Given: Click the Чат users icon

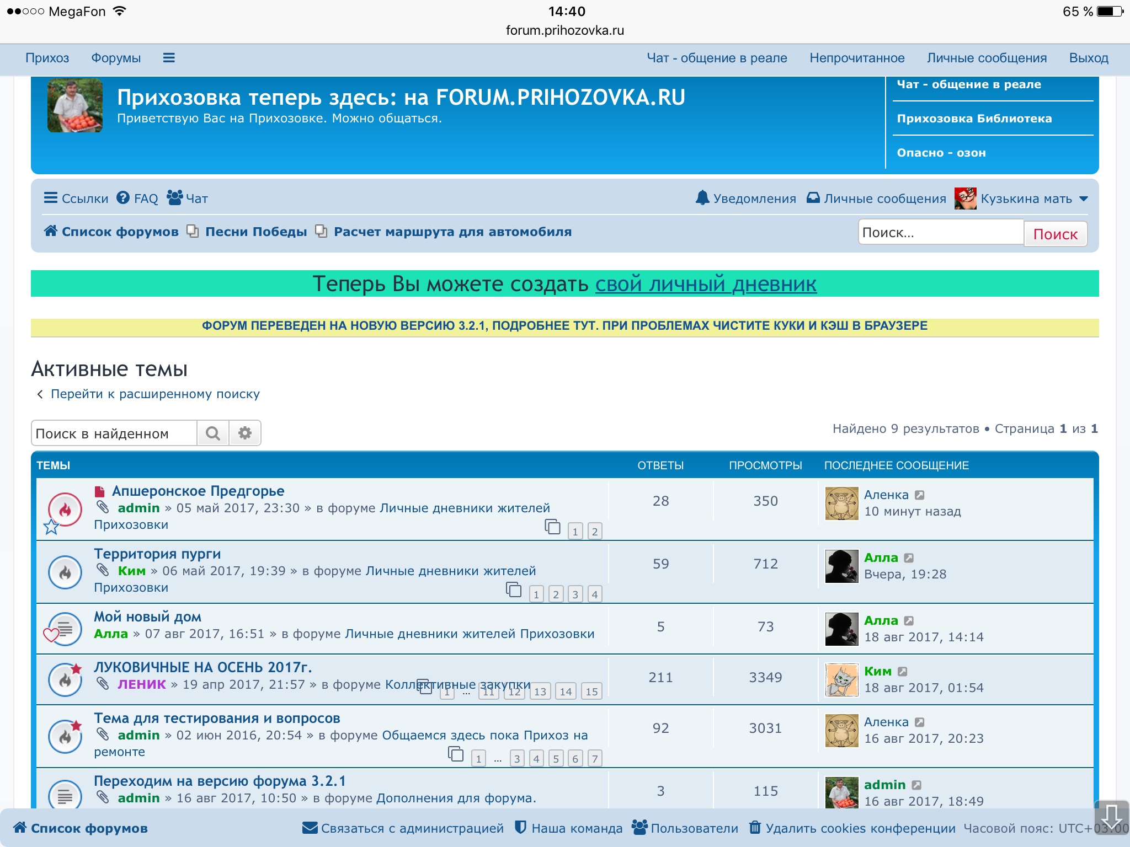Looking at the screenshot, I should [175, 198].
